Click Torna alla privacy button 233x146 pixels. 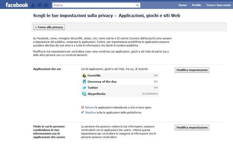pos(49,27)
